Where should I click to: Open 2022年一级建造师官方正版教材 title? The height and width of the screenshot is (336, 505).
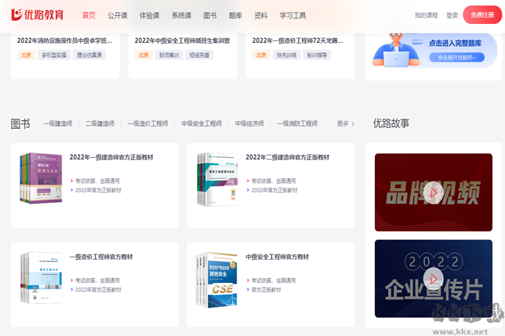tap(112, 157)
